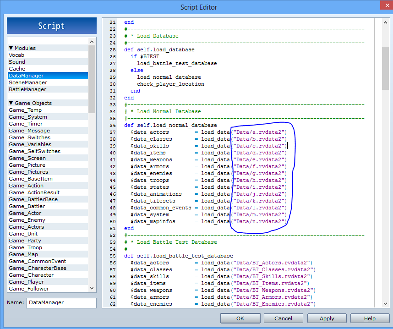Click the OK button

click(240, 318)
